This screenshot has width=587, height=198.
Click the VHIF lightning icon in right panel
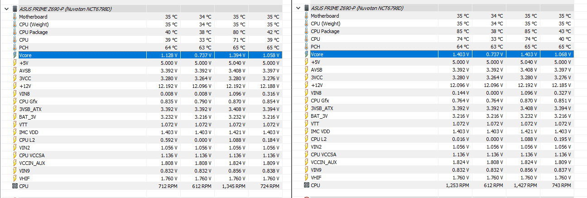(307, 178)
